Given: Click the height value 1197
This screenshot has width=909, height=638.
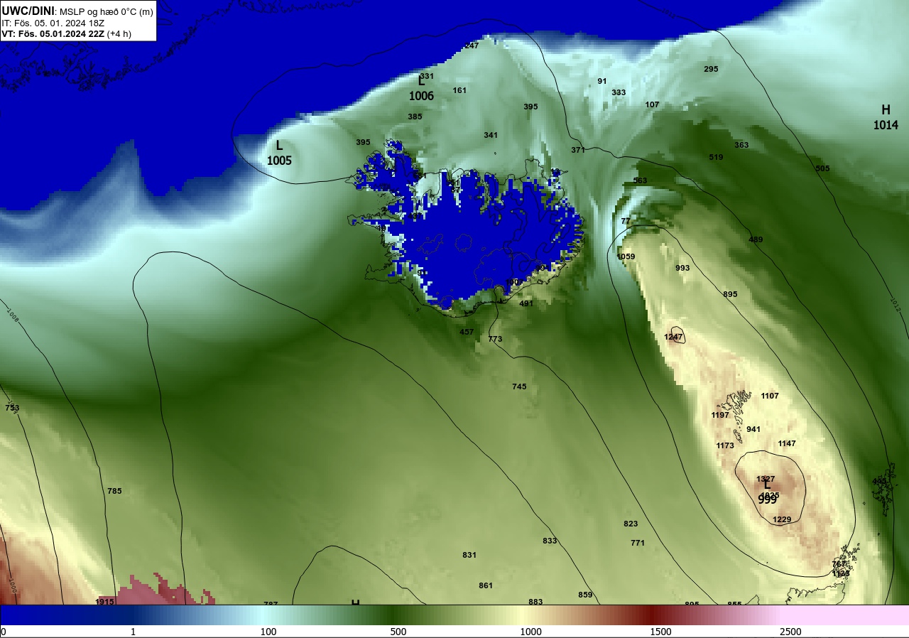Looking at the screenshot, I should [x=720, y=415].
